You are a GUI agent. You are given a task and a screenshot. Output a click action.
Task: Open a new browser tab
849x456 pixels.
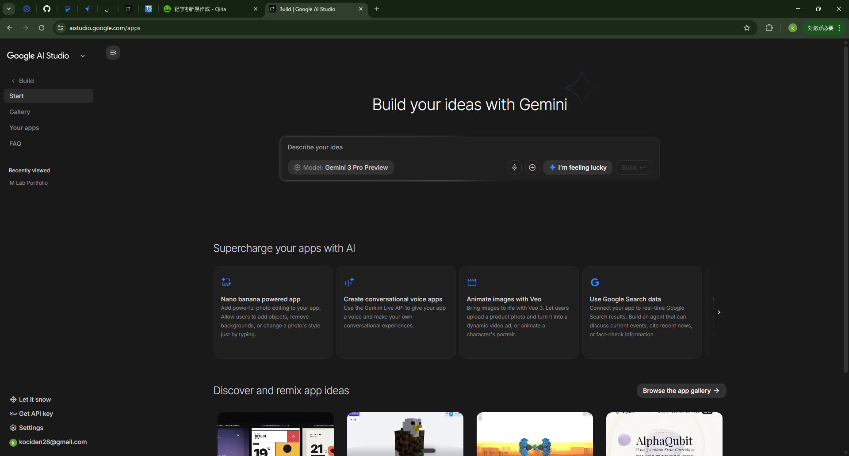coord(377,9)
